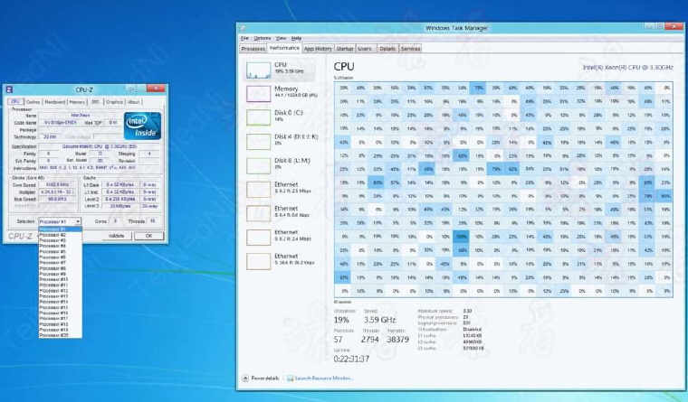Open the File menu in Task Manager
688x402 pixels.
[244, 39]
